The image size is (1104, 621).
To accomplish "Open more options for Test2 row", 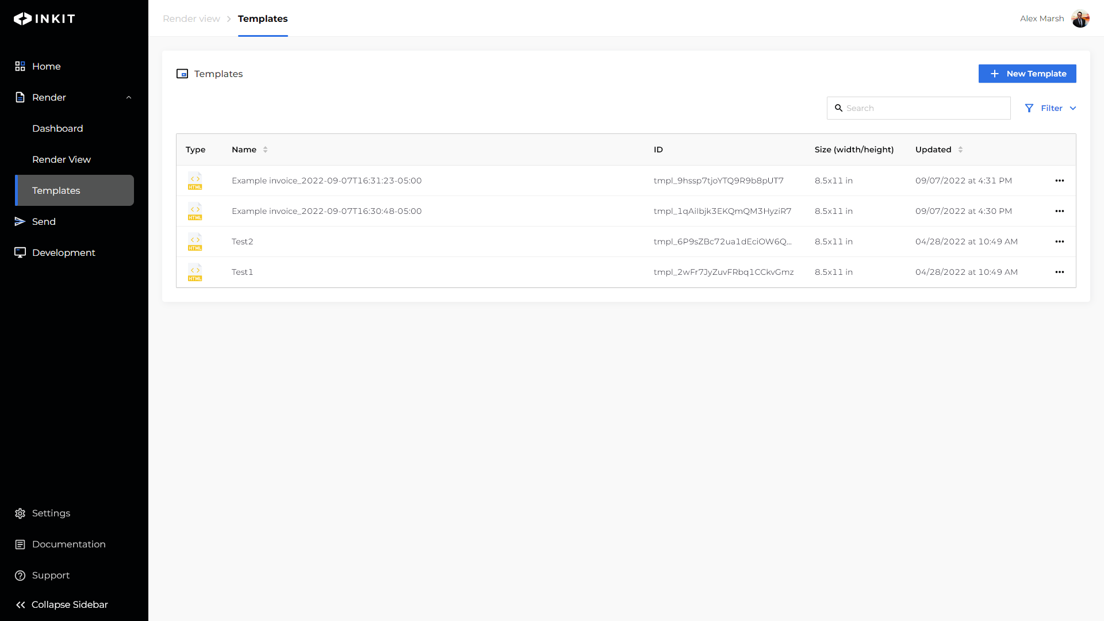I will [1059, 241].
